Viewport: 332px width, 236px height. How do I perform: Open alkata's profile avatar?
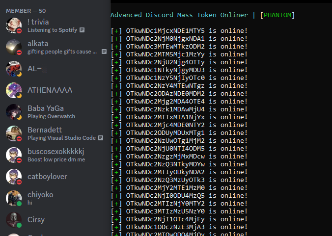click(x=14, y=47)
